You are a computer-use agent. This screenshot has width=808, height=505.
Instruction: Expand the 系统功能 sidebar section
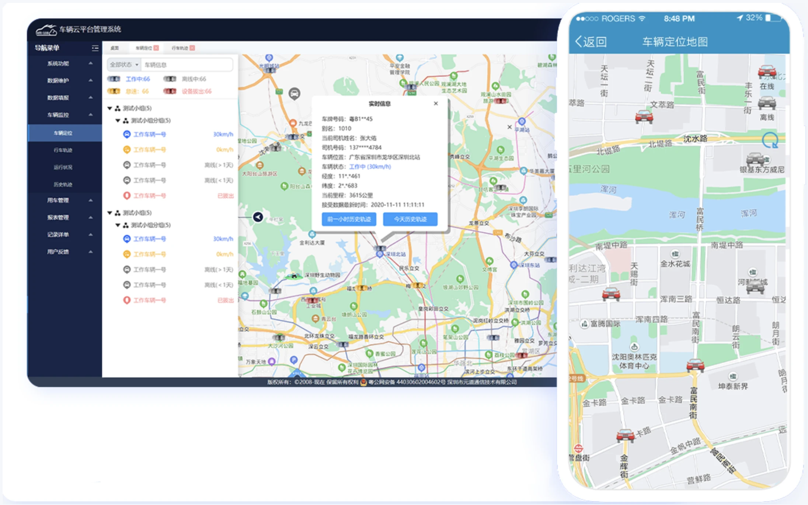[x=65, y=63]
